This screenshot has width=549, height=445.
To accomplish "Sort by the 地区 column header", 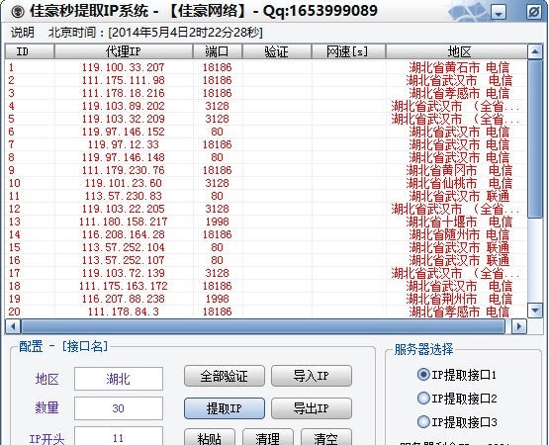I will pyautogui.click(x=456, y=51).
